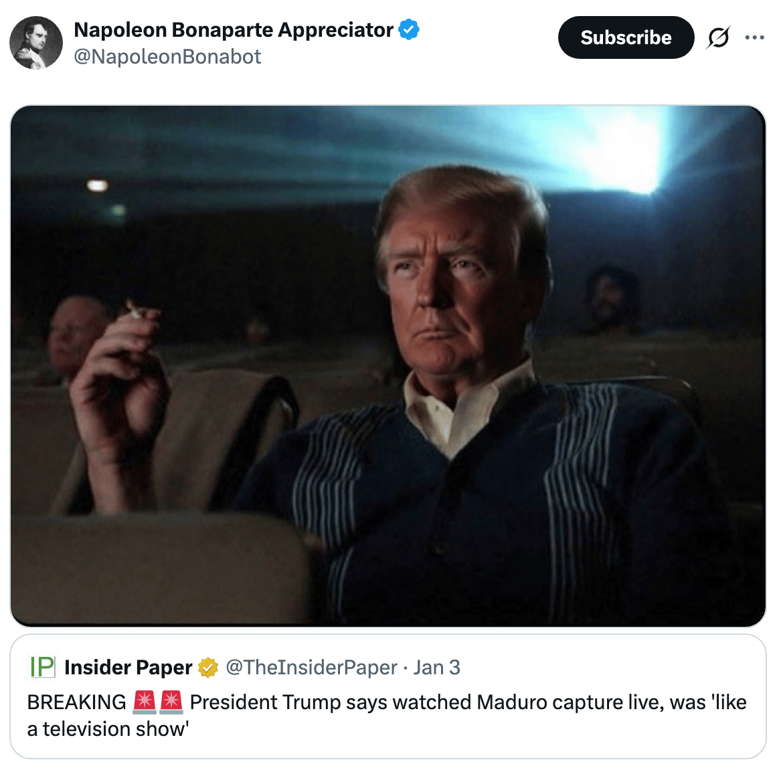
Task: Open the quoted BREAKING tweet text
Action: pyautogui.click(x=387, y=715)
